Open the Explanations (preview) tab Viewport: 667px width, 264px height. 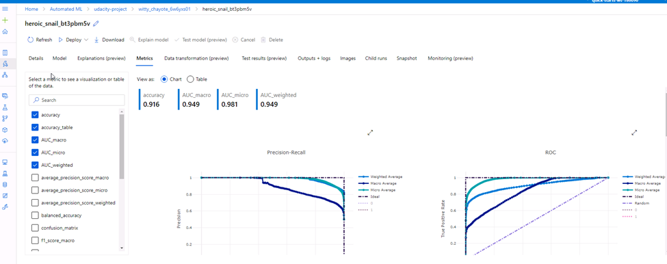point(101,58)
